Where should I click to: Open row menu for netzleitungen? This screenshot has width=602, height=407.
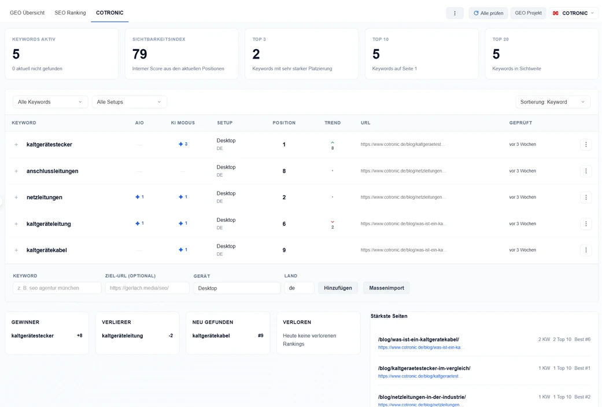(586, 197)
